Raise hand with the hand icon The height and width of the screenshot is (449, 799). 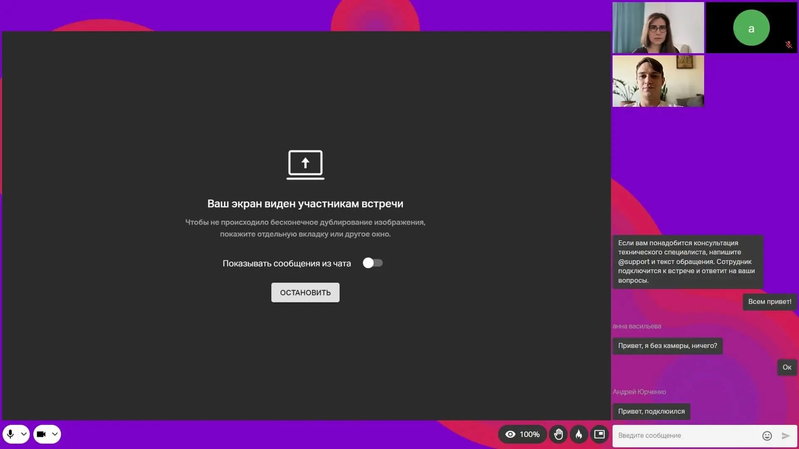558,434
